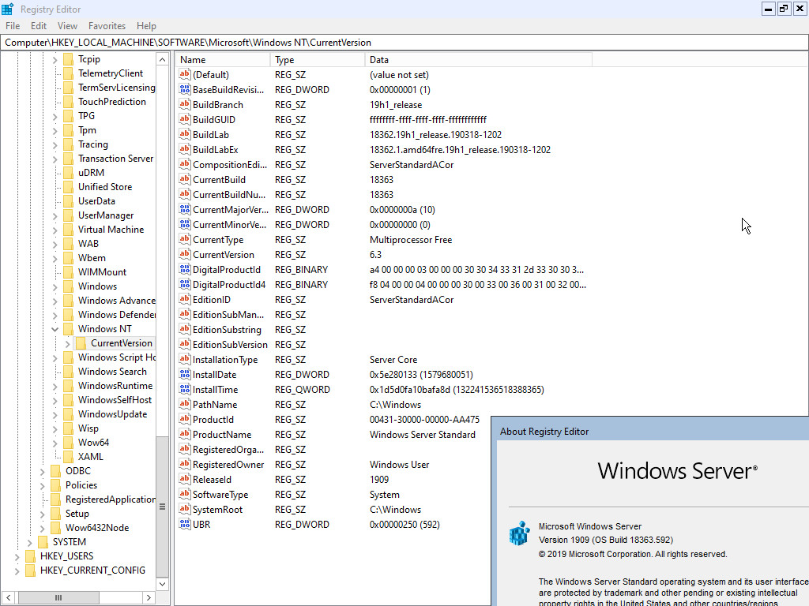Viewport: 809px width, 606px height.
Task: Click the CurrentVersion folder icon
Action: click(x=81, y=343)
